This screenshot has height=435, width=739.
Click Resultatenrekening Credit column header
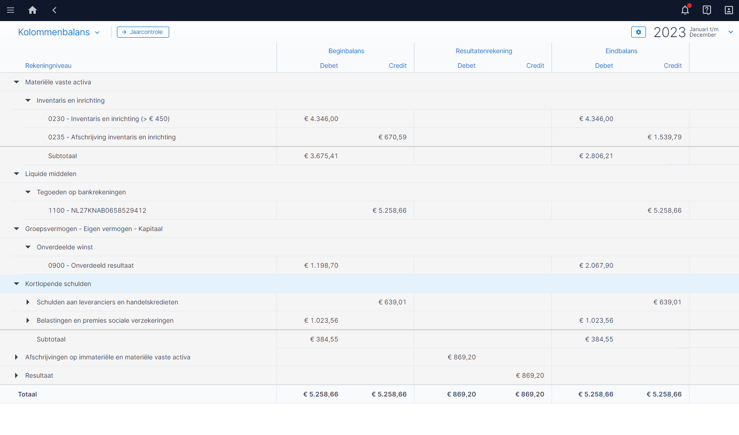pyautogui.click(x=535, y=66)
